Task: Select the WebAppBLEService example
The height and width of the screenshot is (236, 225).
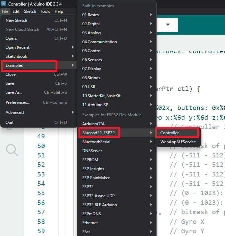Action: pyautogui.click(x=178, y=142)
